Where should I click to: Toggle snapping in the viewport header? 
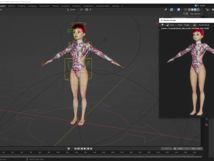[87, 9]
